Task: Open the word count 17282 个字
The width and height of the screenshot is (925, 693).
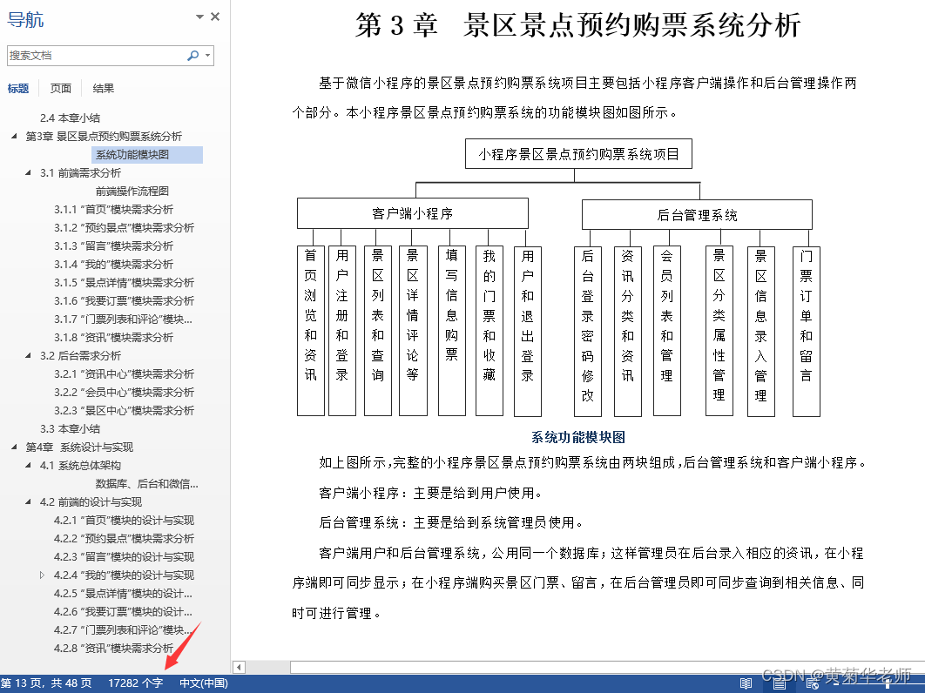Action: 136,683
